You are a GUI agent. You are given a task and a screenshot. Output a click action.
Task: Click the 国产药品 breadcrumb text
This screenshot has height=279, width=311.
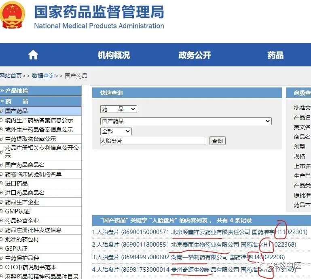pyautogui.click(x=76, y=76)
